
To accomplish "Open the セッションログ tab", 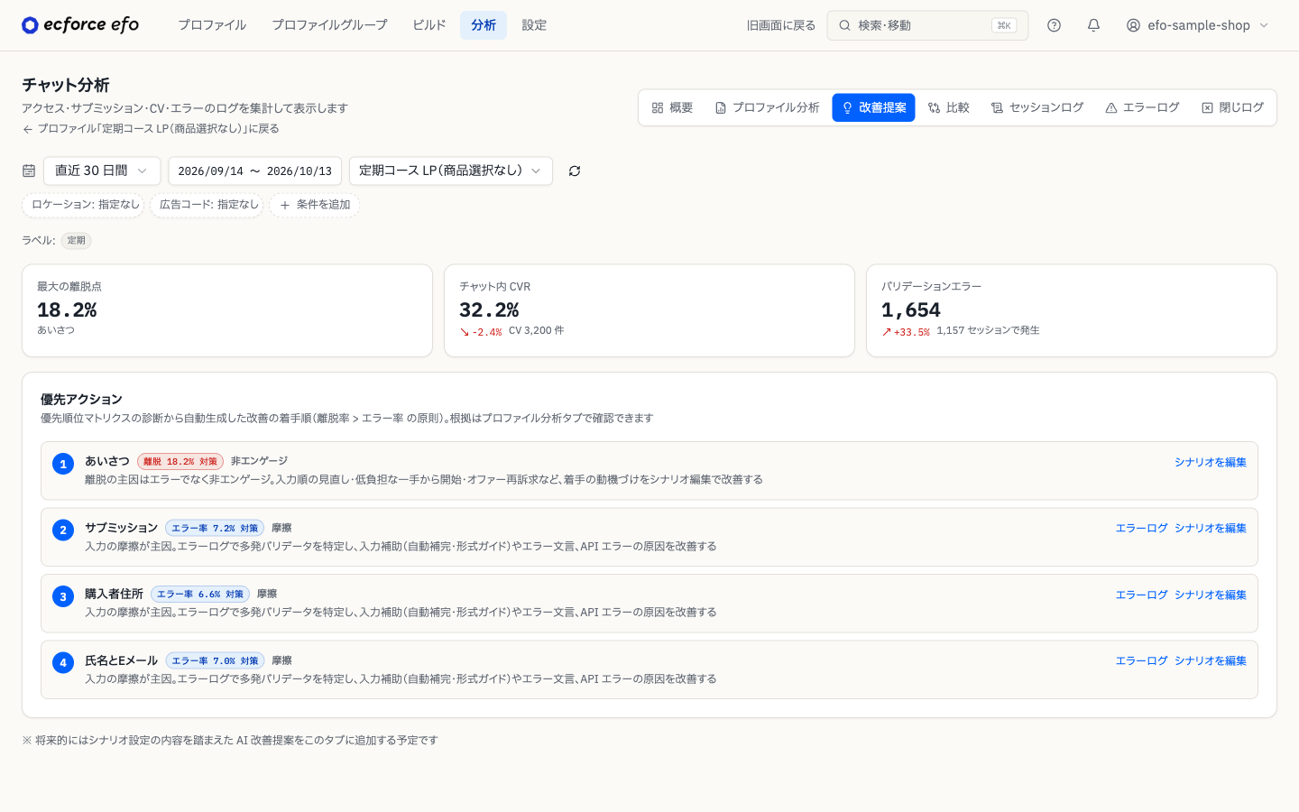I will [1037, 107].
